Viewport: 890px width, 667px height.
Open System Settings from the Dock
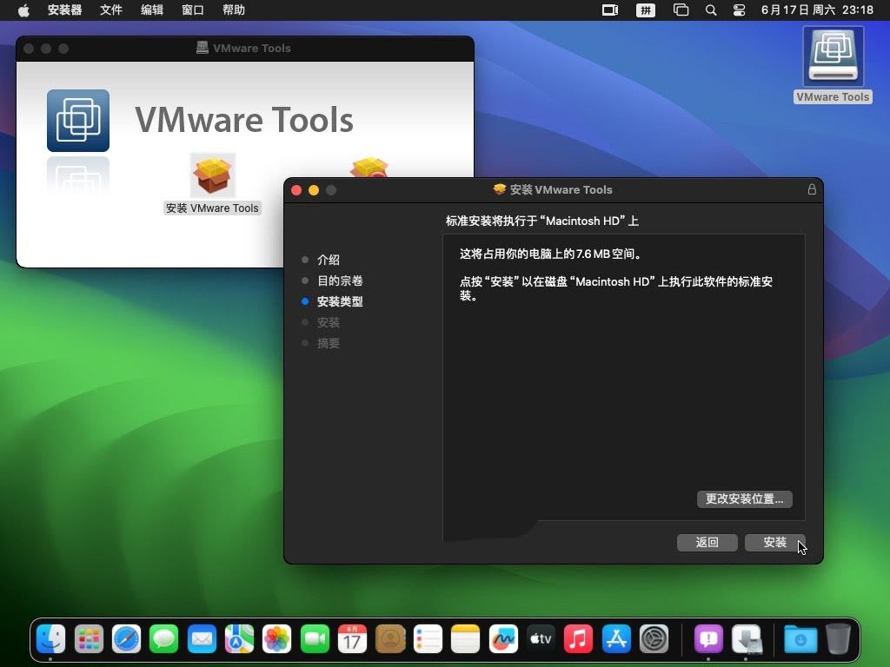click(654, 639)
